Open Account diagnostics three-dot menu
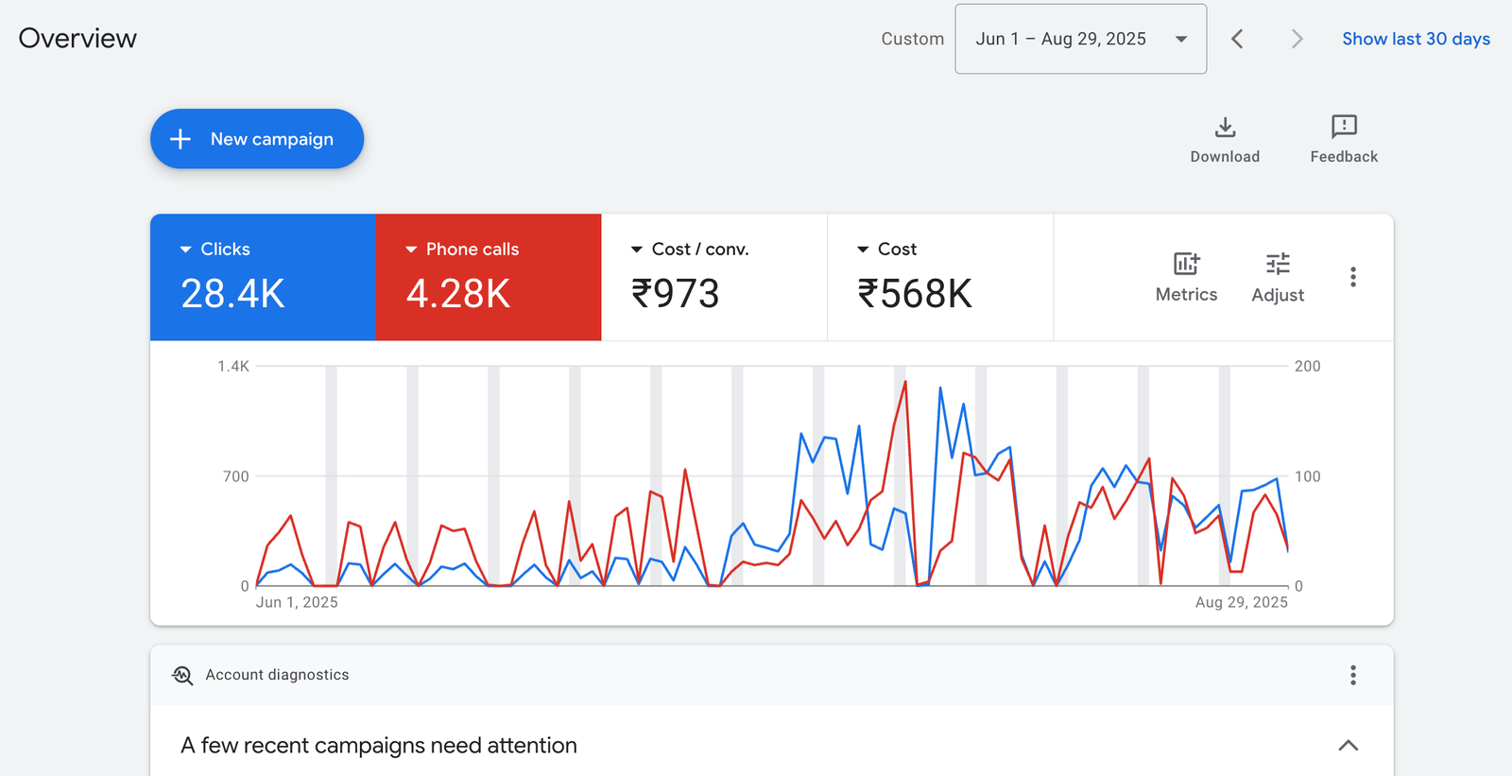1512x776 pixels. tap(1353, 675)
